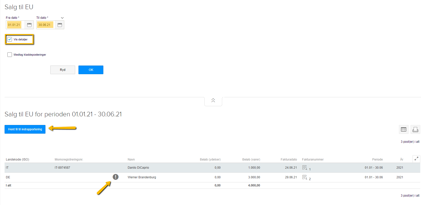Click the Fra dato input field
421x205 pixels.
15,25
